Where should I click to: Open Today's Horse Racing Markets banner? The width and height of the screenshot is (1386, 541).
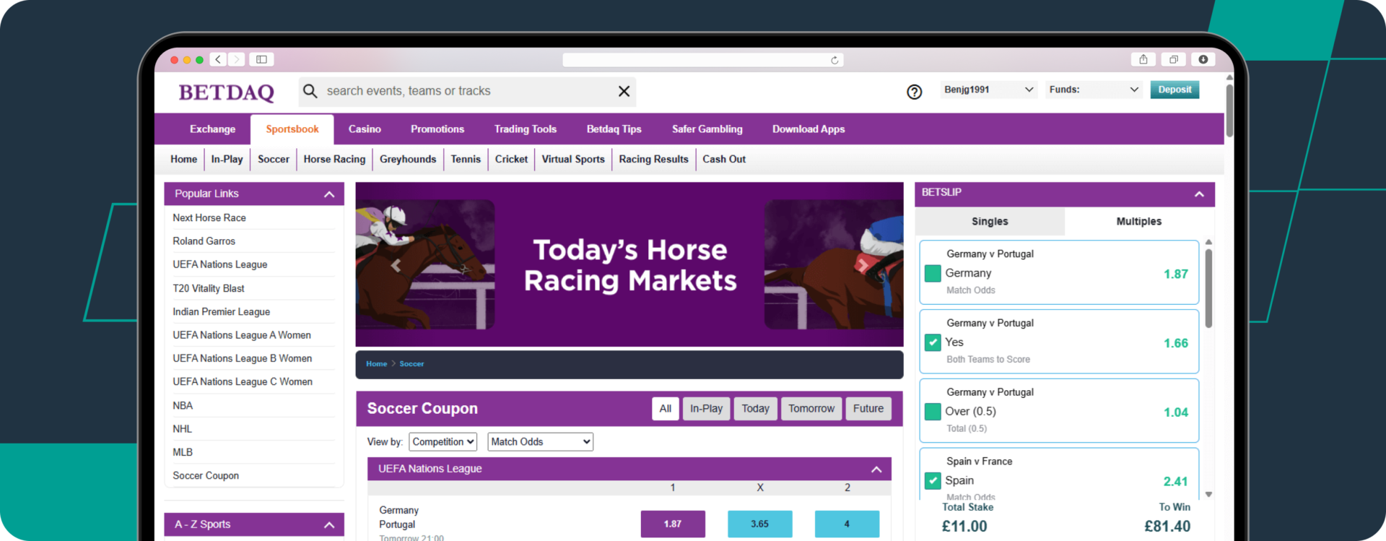click(x=629, y=264)
